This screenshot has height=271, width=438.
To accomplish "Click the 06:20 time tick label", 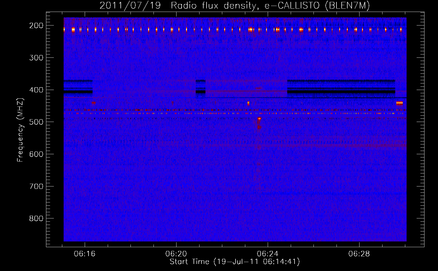I will click(x=176, y=254).
